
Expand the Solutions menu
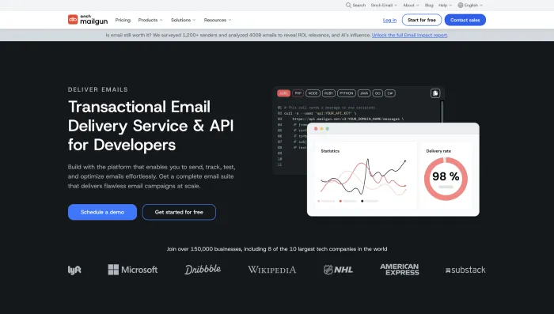(183, 20)
